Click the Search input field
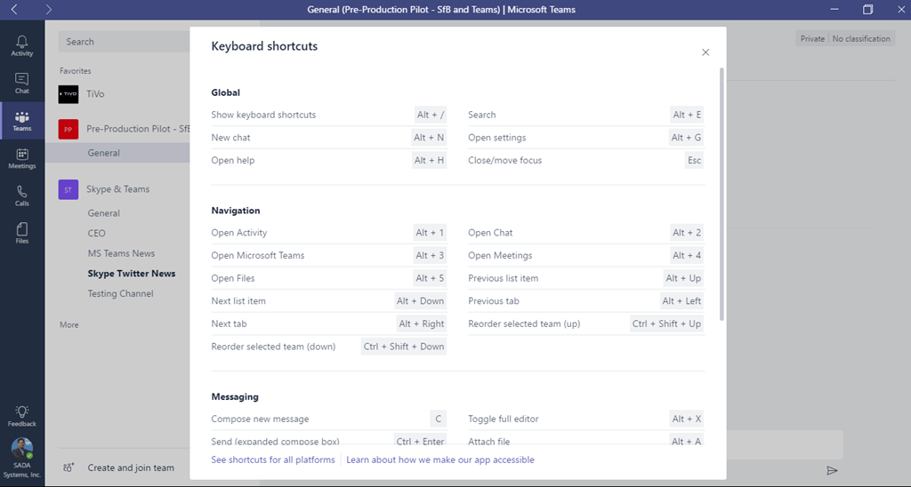The image size is (911, 487). tap(125, 42)
